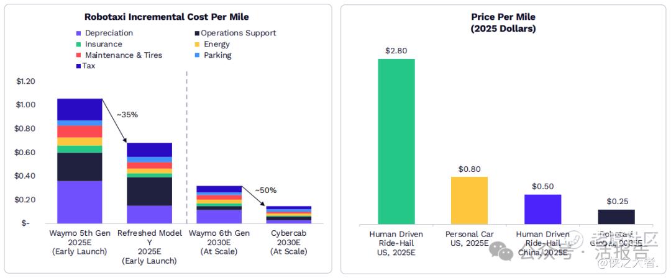Viewport: 671px width, 278px height.
Task: Select the Human Driven Ride-Hail US green bar
Action: click(x=396, y=141)
